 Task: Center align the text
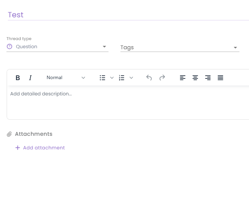click(x=195, y=78)
